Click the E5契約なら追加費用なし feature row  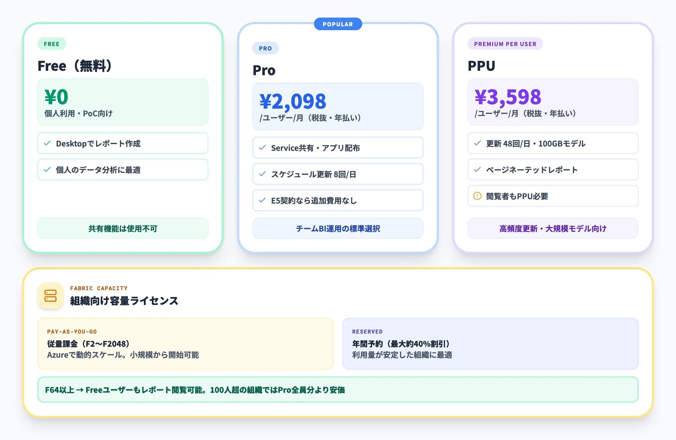point(338,200)
